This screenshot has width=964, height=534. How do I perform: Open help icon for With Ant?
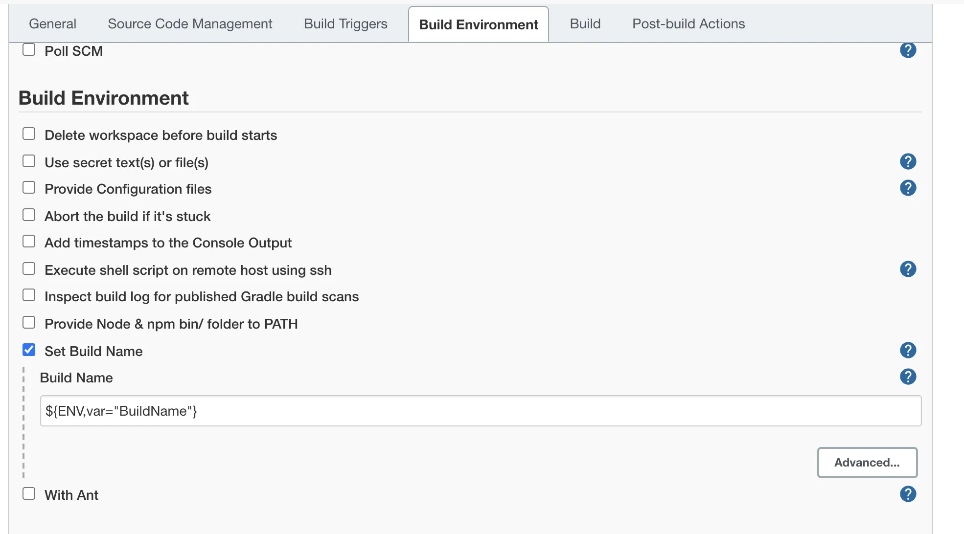click(x=908, y=494)
